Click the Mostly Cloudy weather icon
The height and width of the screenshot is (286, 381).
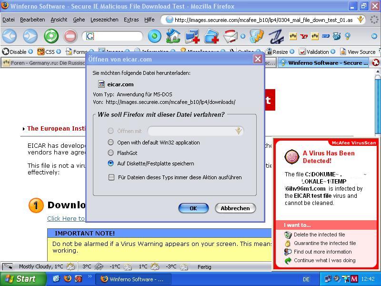coord(70,267)
